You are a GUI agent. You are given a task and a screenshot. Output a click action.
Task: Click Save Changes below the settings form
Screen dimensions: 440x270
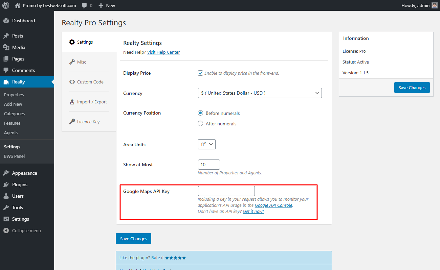(x=133, y=239)
